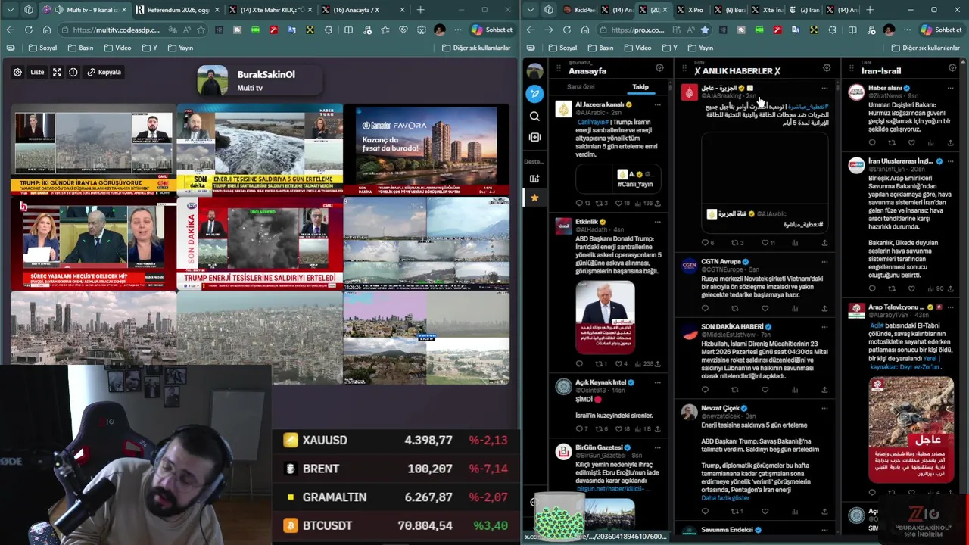Viewport: 969px width, 545px height.
Task: Switch to Referendum 2026 browser tab
Action: 179,10
